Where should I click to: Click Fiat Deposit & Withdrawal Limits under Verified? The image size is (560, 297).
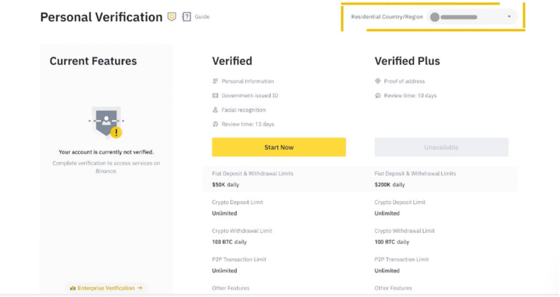pos(253,174)
